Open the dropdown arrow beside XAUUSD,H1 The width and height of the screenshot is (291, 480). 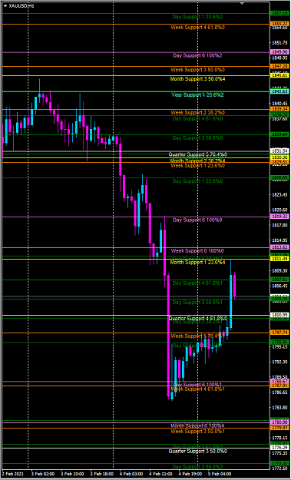[5, 5]
